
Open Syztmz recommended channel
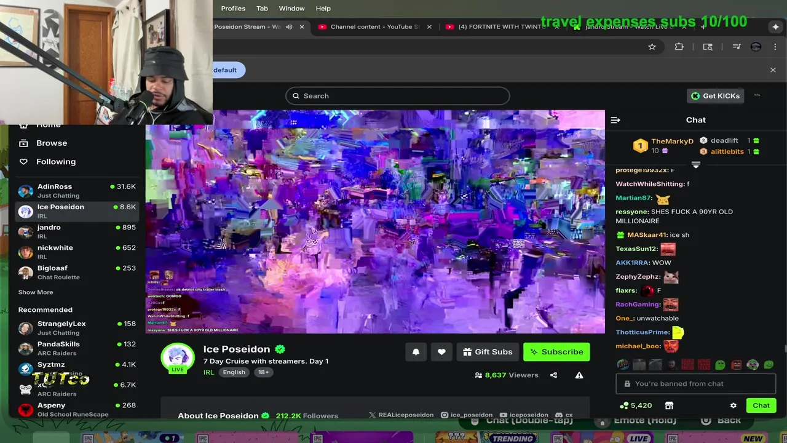coord(77,369)
